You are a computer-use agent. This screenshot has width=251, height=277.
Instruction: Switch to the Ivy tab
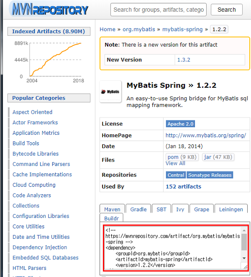tap(180, 209)
